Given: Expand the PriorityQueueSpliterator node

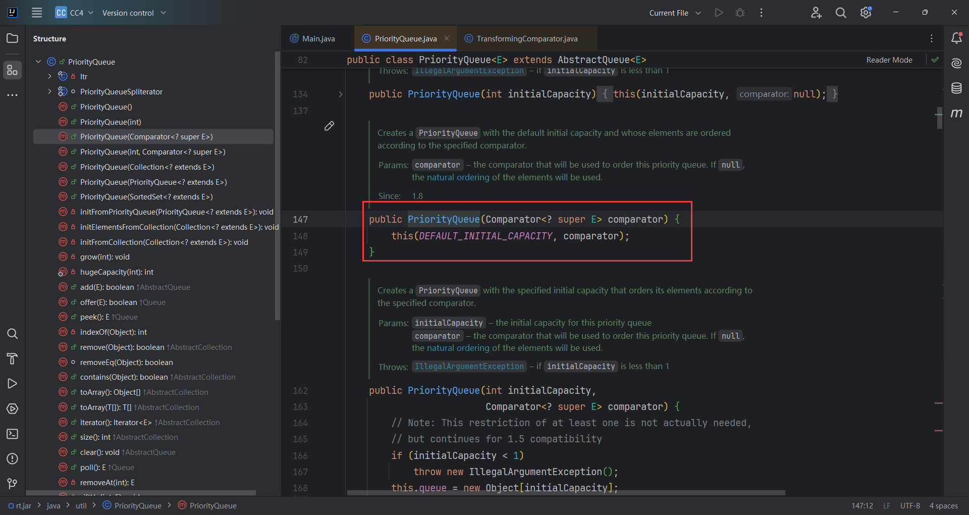Looking at the screenshot, I should [x=49, y=91].
